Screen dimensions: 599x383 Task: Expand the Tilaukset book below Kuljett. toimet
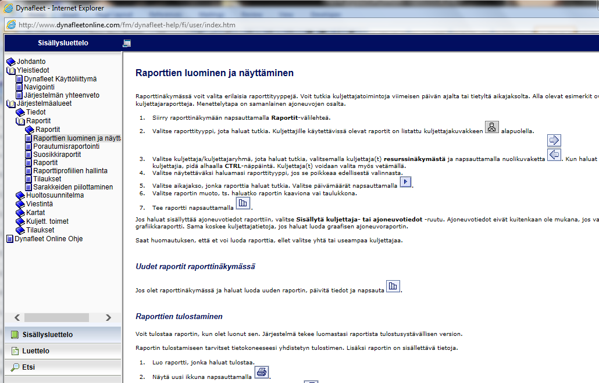pyautogui.click(x=20, y=230)
